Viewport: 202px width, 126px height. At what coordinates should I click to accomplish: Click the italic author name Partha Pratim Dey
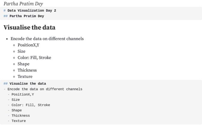click(23, 4)
